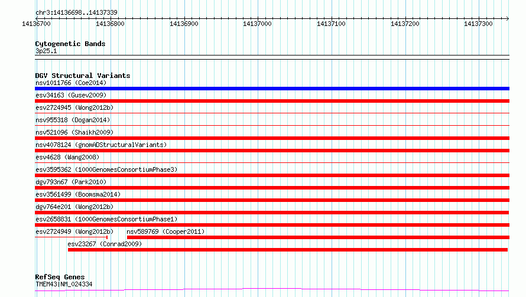
Task: Select the red esv2658831 variant bar
Action: tap(272, 225)
